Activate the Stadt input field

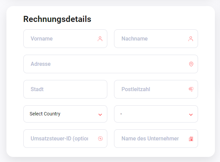tap(65, 89)
